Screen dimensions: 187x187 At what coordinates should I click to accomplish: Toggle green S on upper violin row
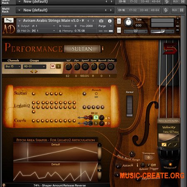[96, 118]
